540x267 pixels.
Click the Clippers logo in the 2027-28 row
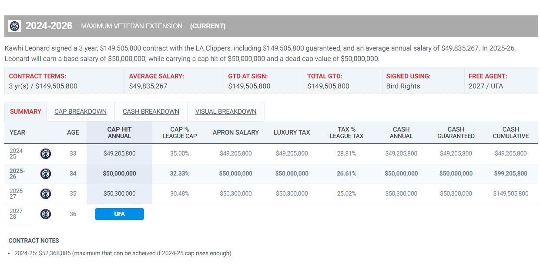46,214
